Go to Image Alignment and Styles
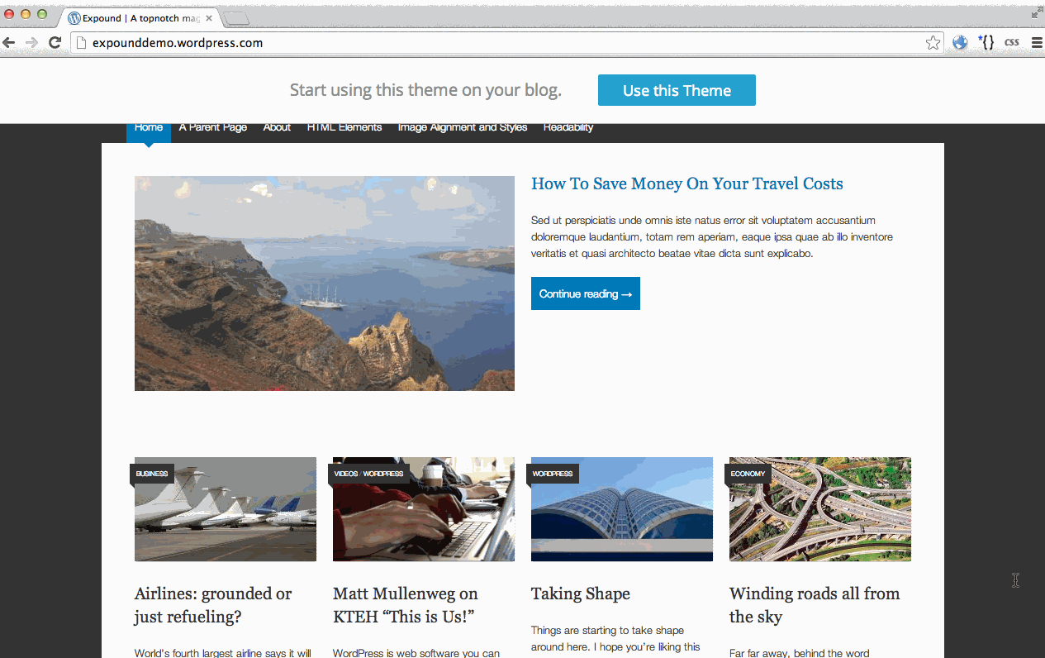 coord(463,127)
